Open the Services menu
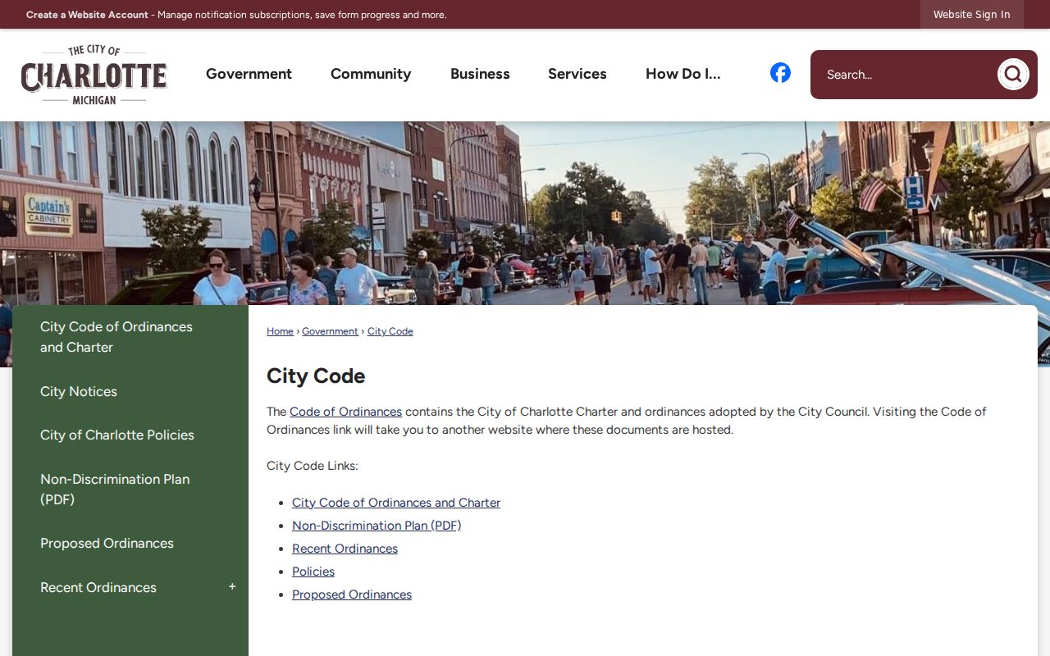 point(577,74)
